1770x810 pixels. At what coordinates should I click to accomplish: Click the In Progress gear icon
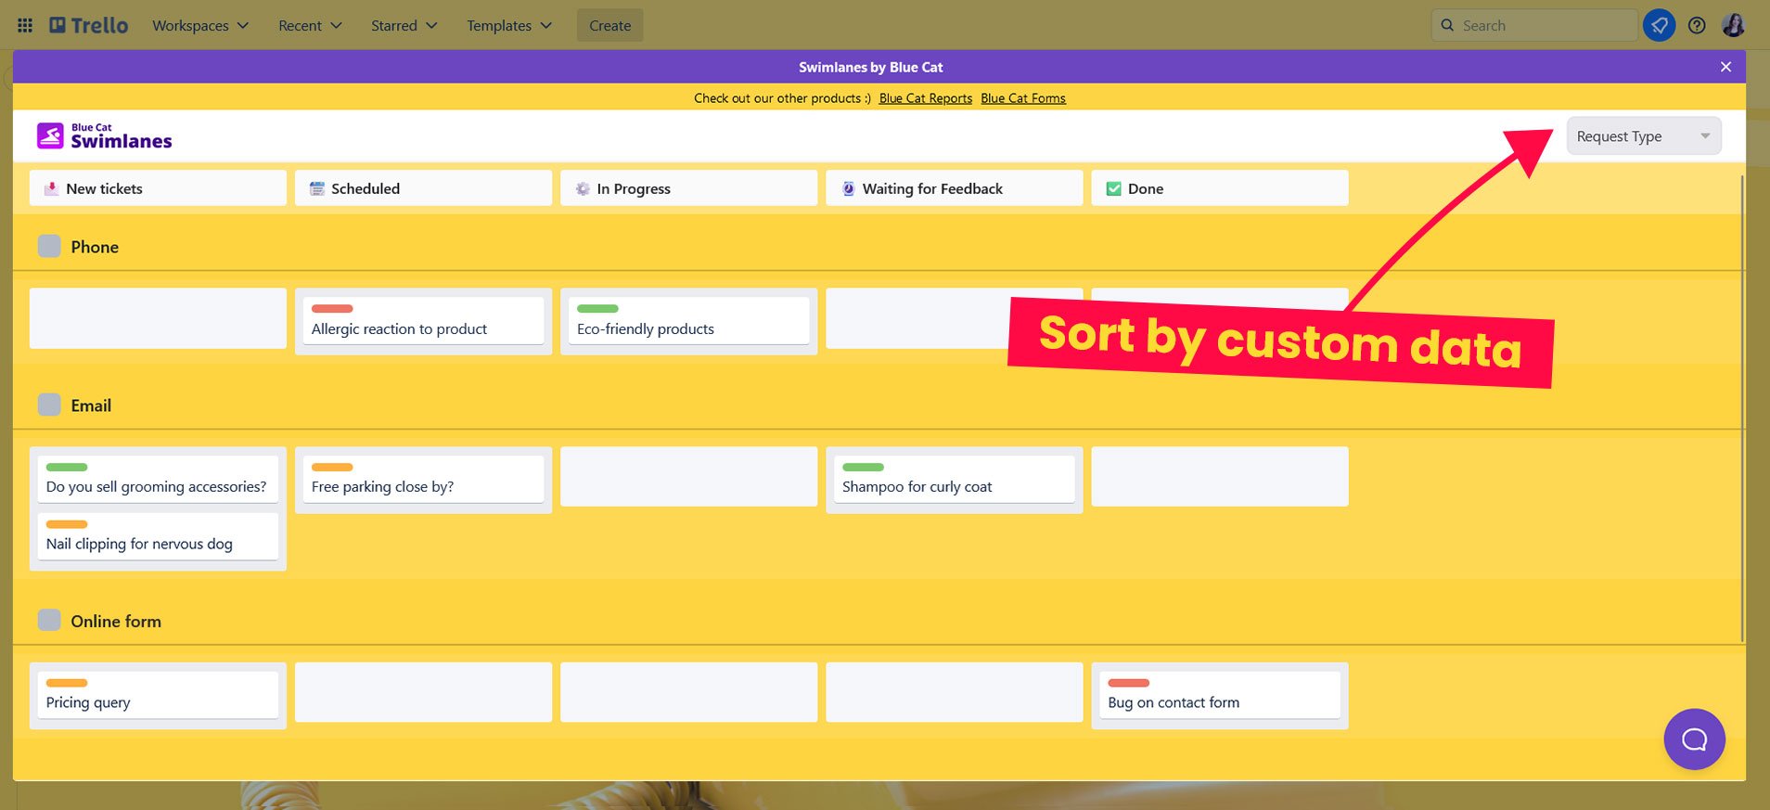(583, 188)
